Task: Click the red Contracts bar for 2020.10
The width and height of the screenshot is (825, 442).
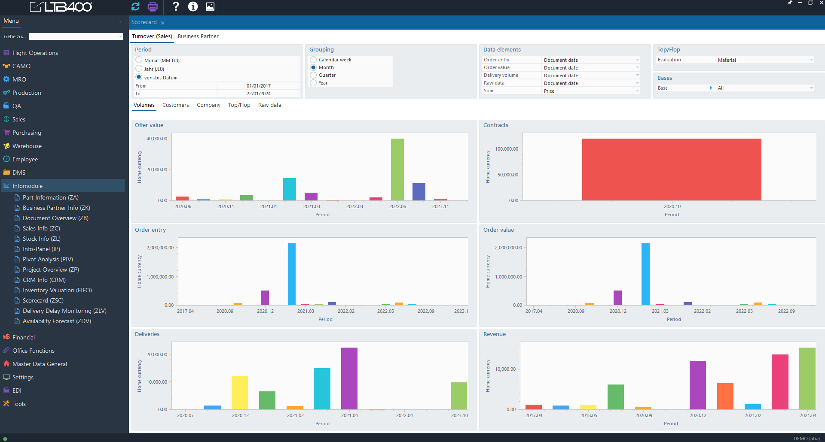Action: point(672,170)
